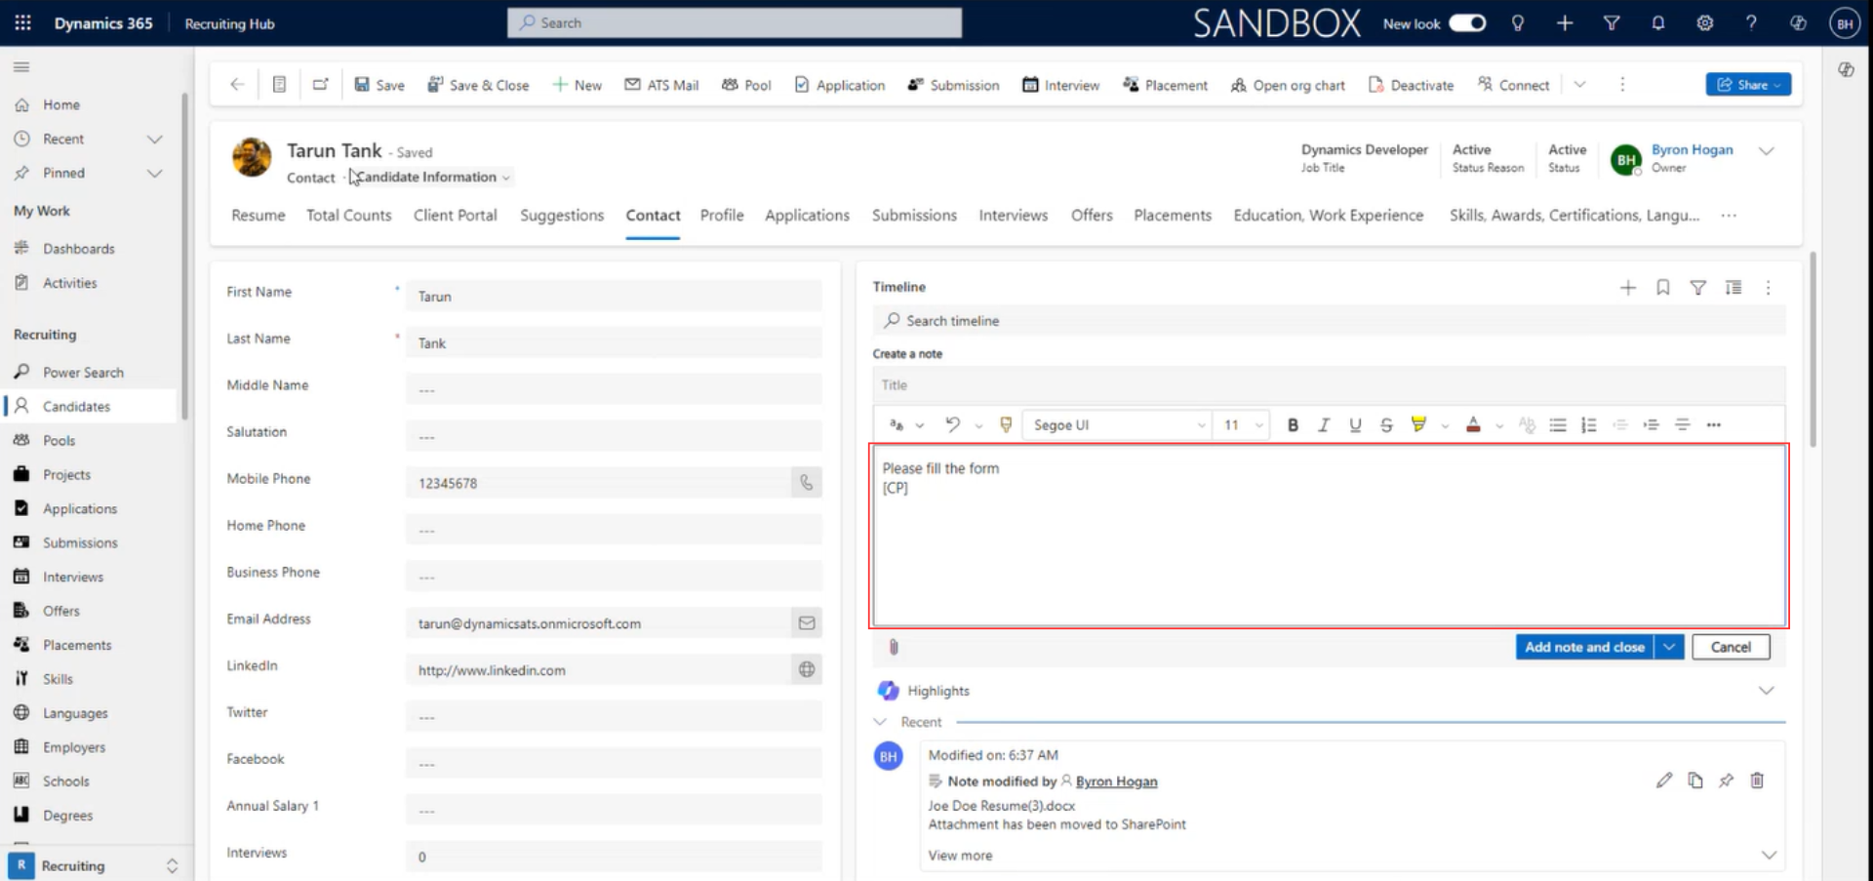
Task: Show more tabs with the ellipsis
Action: [1729, 216]
